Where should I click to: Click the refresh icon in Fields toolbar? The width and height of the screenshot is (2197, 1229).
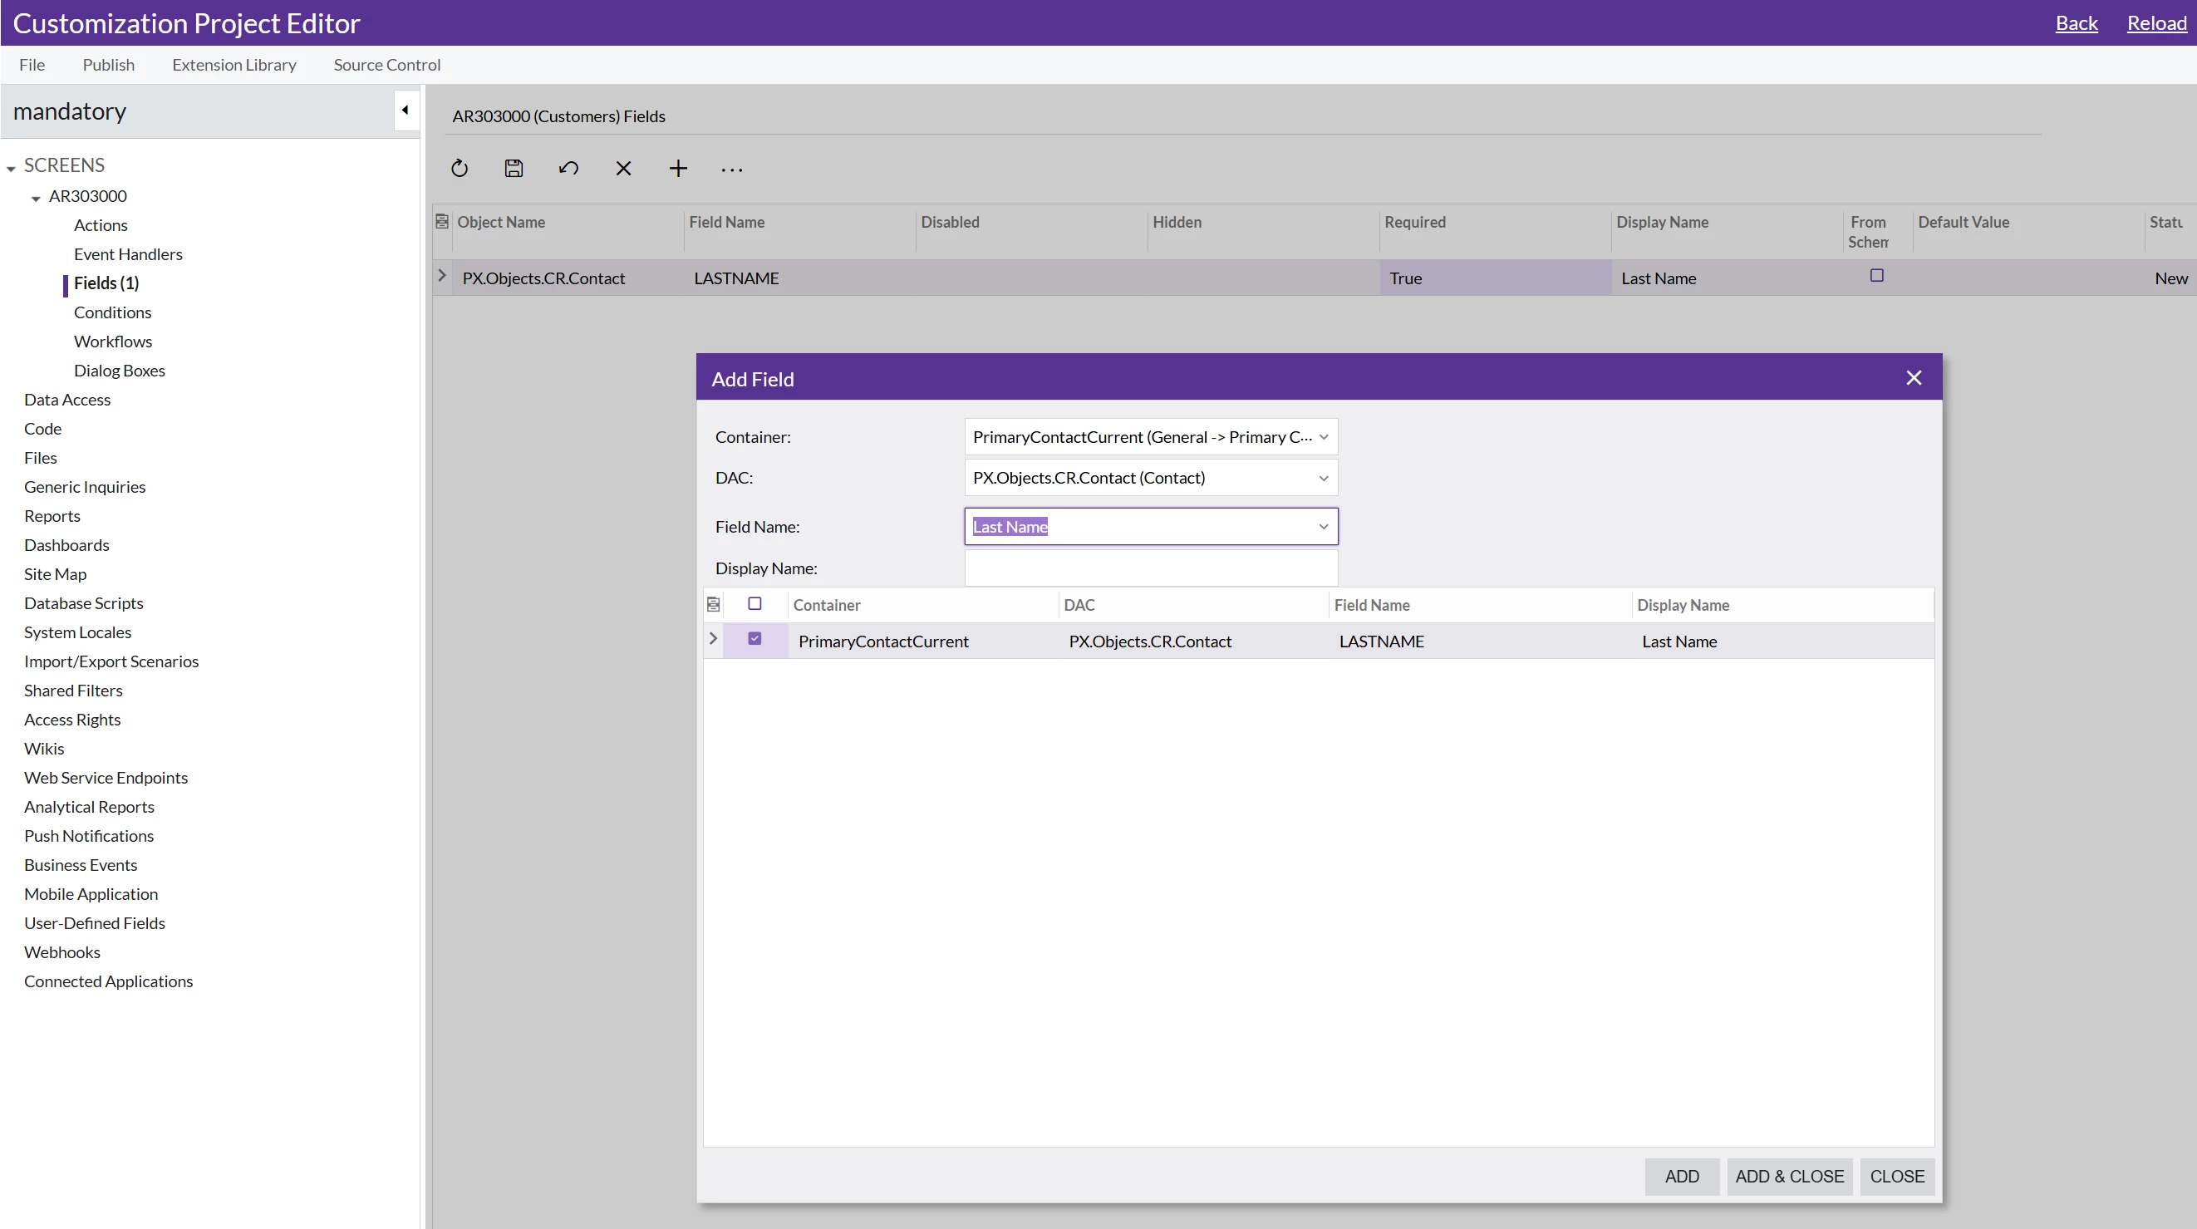(460, 168)
